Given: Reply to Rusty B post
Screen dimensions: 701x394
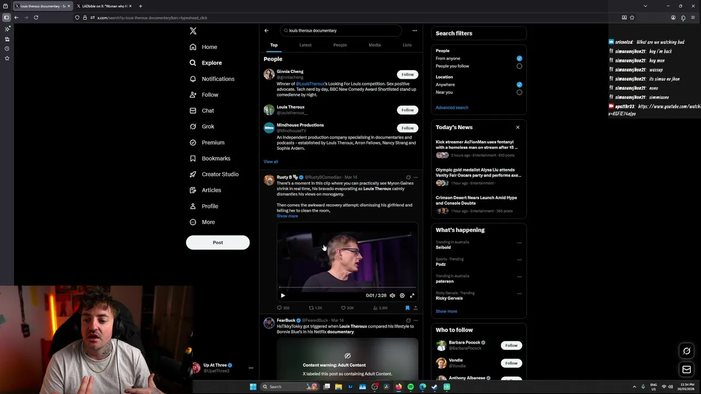Looking at the screenshot, I should 283,308.
